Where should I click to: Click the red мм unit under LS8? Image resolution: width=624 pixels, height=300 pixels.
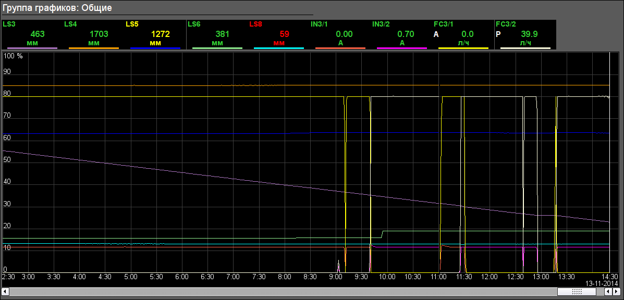click(x=278, y=43)
